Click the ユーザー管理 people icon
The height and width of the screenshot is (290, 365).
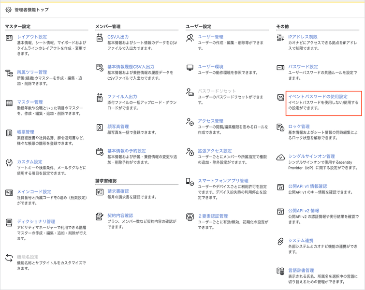click(190, 38)
